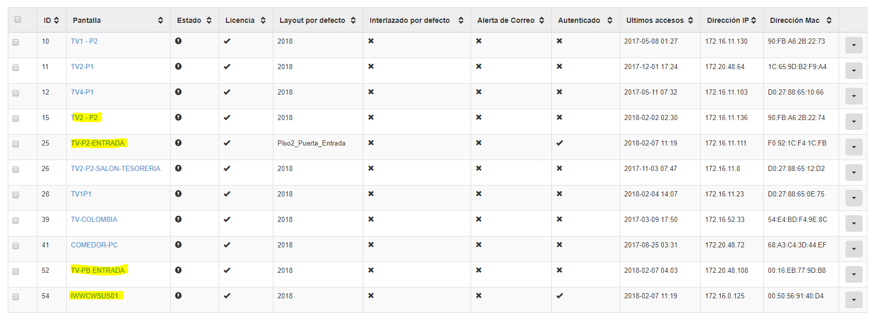Open the TV-PB ENTRADA display link
Image resolution: width=871 pixels, height=316 pixels.
(x=98, y=270)
